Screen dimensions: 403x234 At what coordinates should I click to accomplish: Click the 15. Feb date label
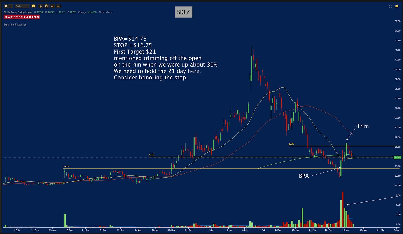pyautogui.click(x=262, y=230)
